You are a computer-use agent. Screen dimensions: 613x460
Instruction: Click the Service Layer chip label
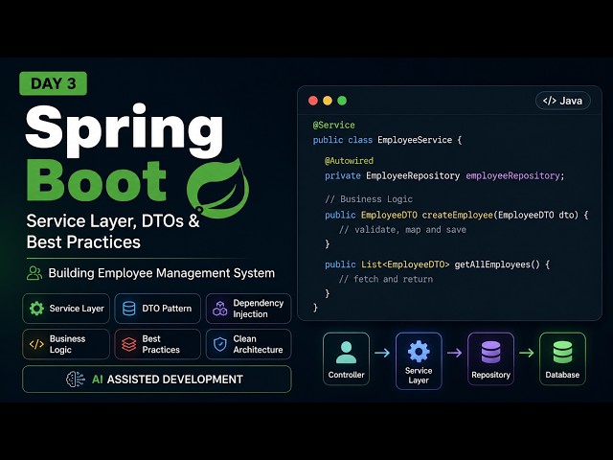pyautogui.click(x=77, y=309)
